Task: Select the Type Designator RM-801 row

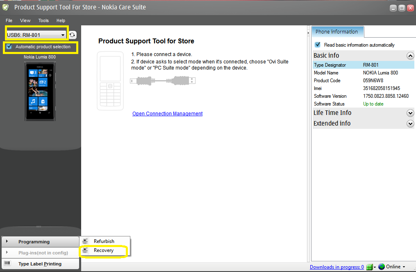Action: click(x=364, y=65)
